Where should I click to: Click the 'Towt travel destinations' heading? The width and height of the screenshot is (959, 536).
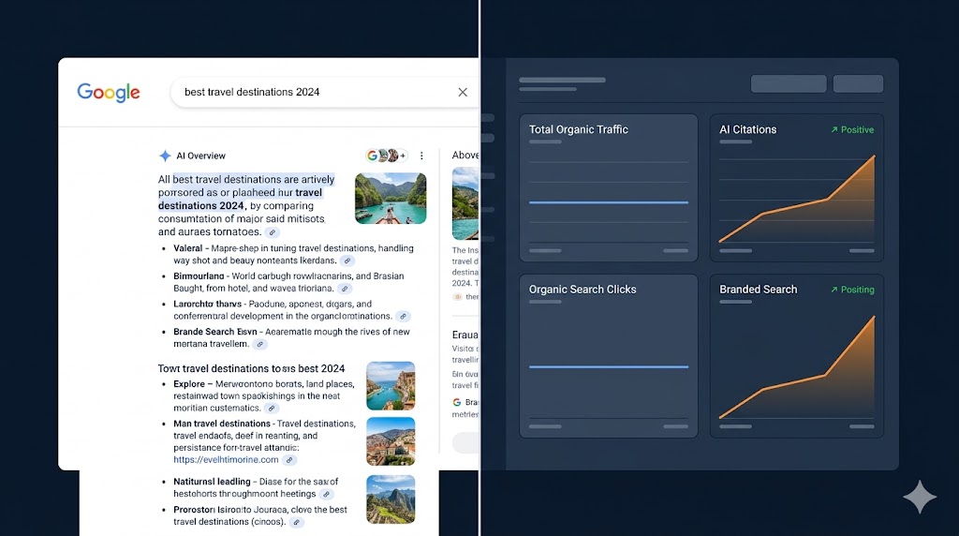pos(251,368)
